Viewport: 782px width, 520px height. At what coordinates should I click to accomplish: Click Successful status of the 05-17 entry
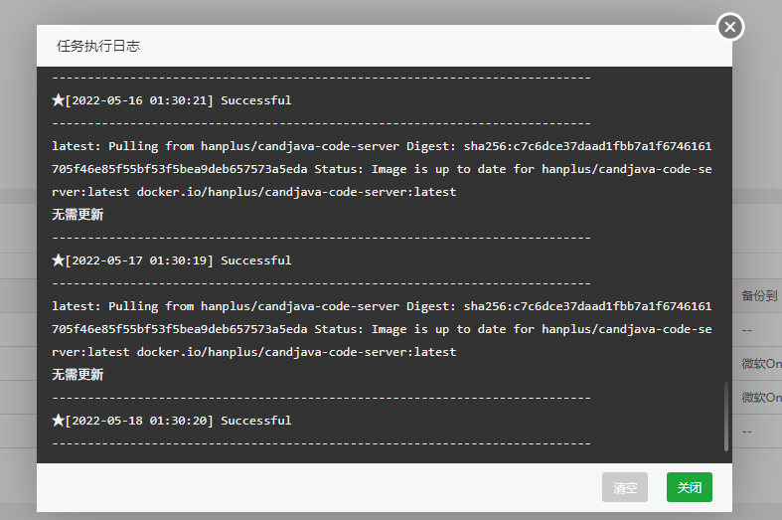pyautogui.click(x=255, y=260)
